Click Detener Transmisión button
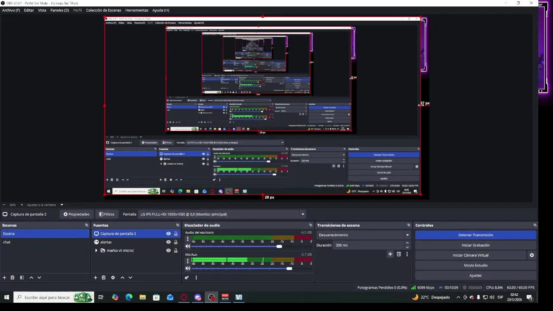Screen dimensions: 553x311 point(476,235)
